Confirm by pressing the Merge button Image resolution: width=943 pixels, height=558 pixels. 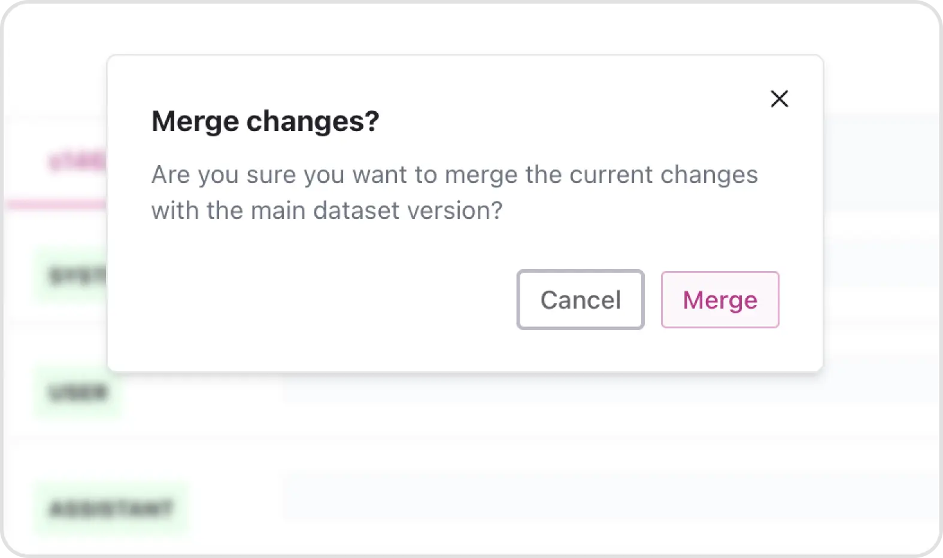point(720,300)
